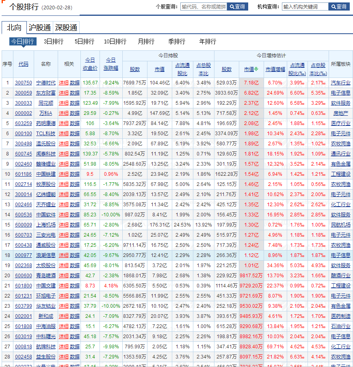Switch to the 北向 tab
Screen dimensions: 353x367
pos(14,27)
